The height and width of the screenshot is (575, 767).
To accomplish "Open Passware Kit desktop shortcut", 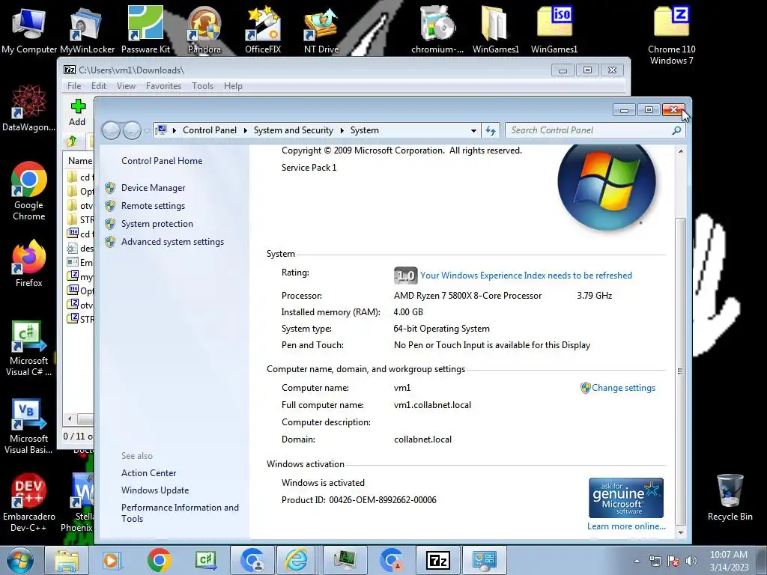I will click(145, 30).
